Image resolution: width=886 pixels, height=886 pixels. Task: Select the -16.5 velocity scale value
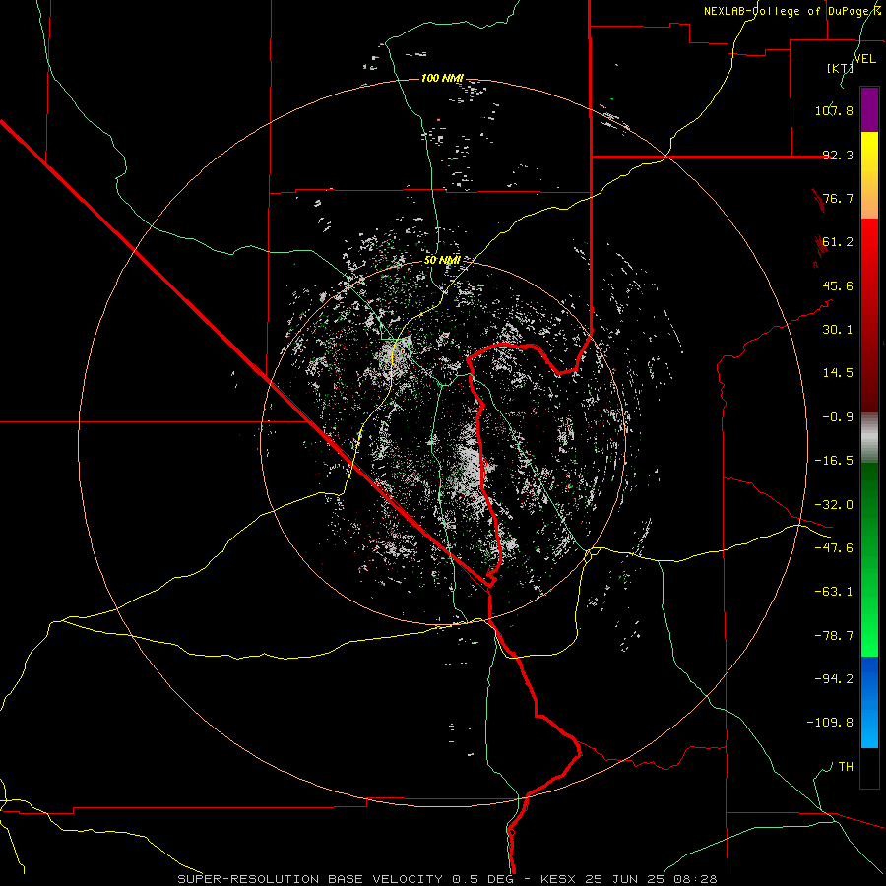(x=834, y=461)
